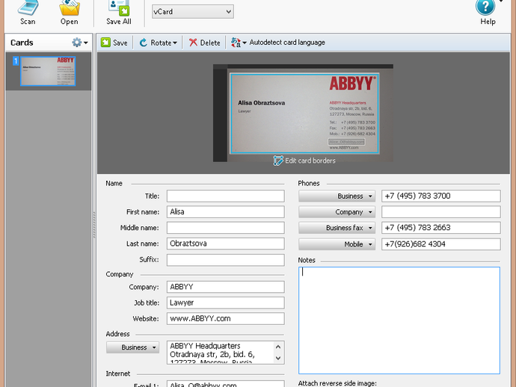Viewport: 516px width, 387px height.
Task: Change the Business phone type dropdown
Action: [337, 196]
